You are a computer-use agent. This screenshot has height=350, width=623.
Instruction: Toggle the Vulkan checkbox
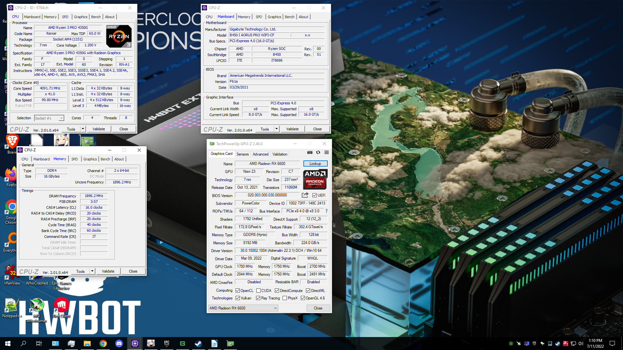pyautogui.click(x=238, y=298)
